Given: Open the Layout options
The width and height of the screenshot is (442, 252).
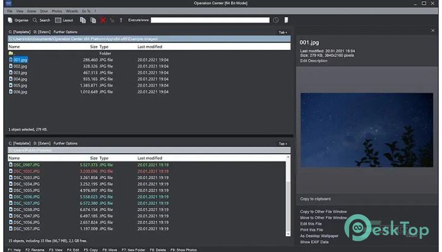Looking at the screenshot, I should pos(64,20).
